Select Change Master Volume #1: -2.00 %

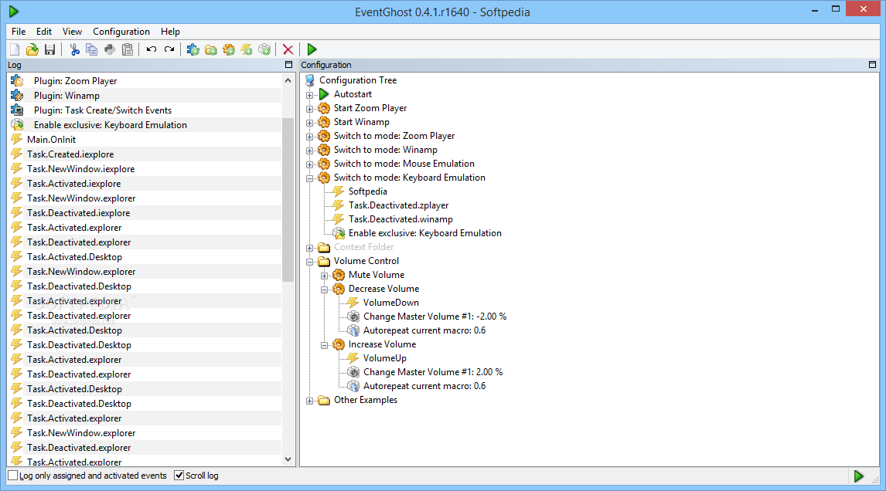pyautogui.click(x=435, y=317)
